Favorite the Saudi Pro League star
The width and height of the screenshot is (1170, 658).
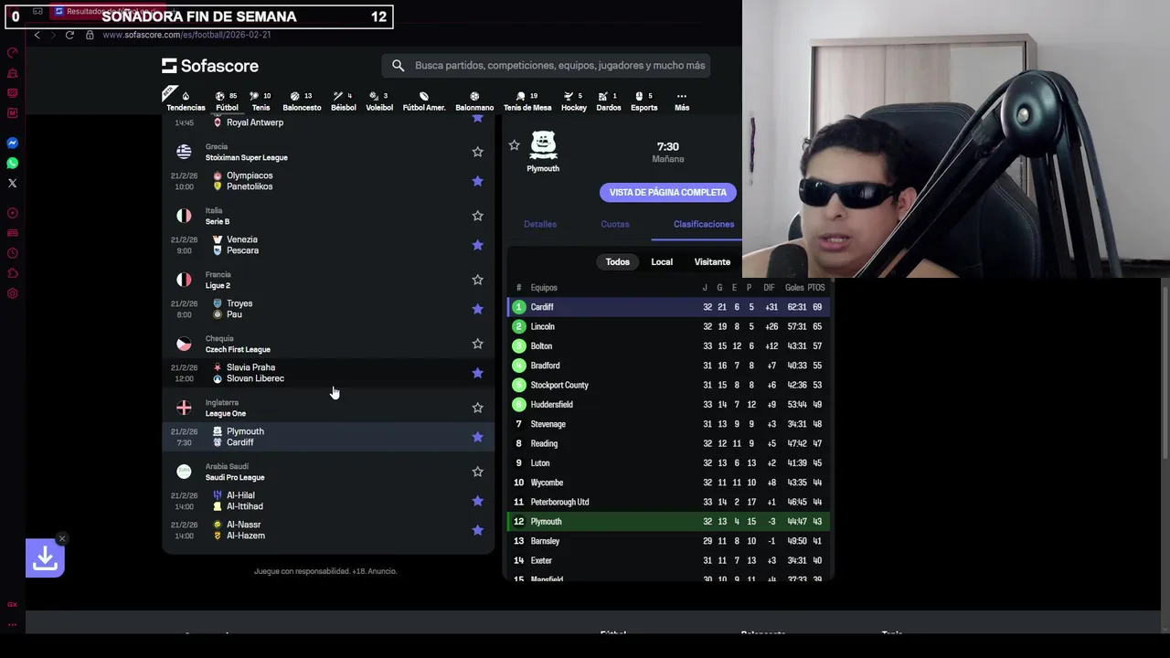tap(477, 472)
